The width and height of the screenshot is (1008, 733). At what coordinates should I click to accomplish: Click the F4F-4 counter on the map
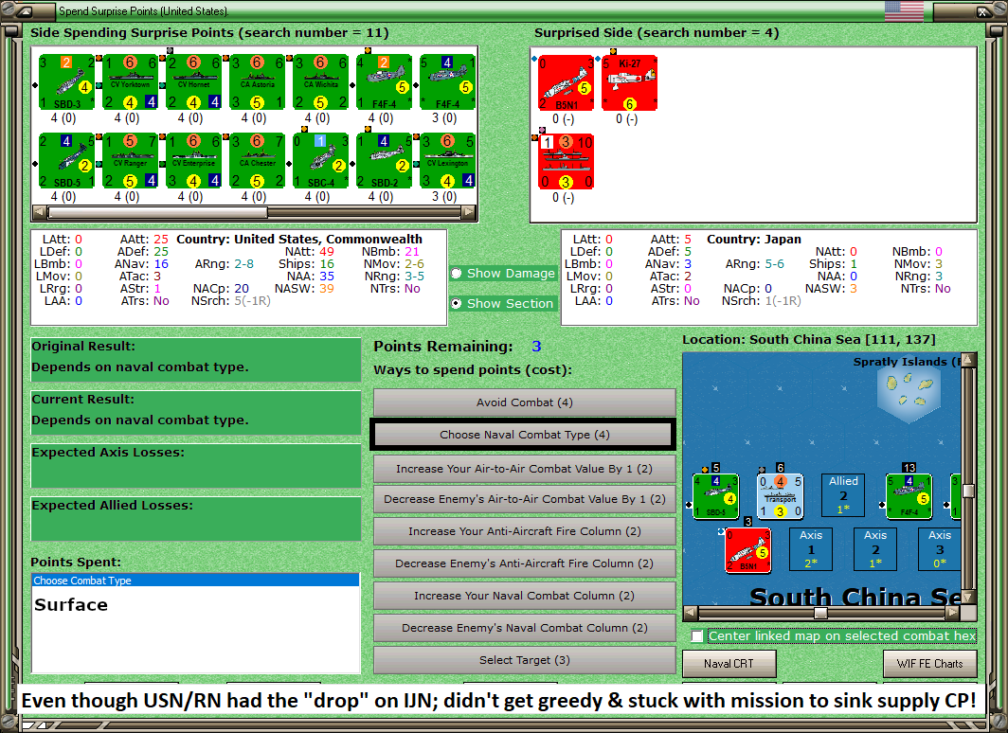point(909,496)
